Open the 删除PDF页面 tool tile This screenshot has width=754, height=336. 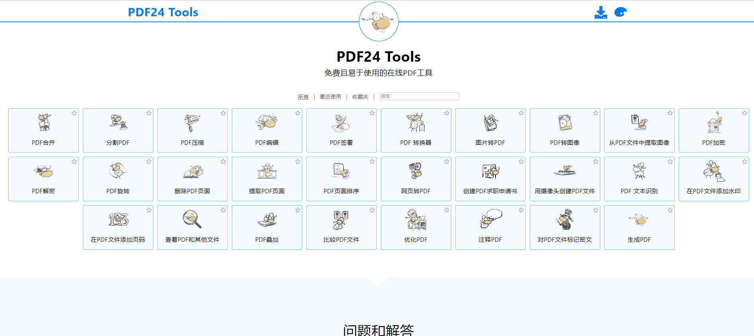[x=192, y=179]
